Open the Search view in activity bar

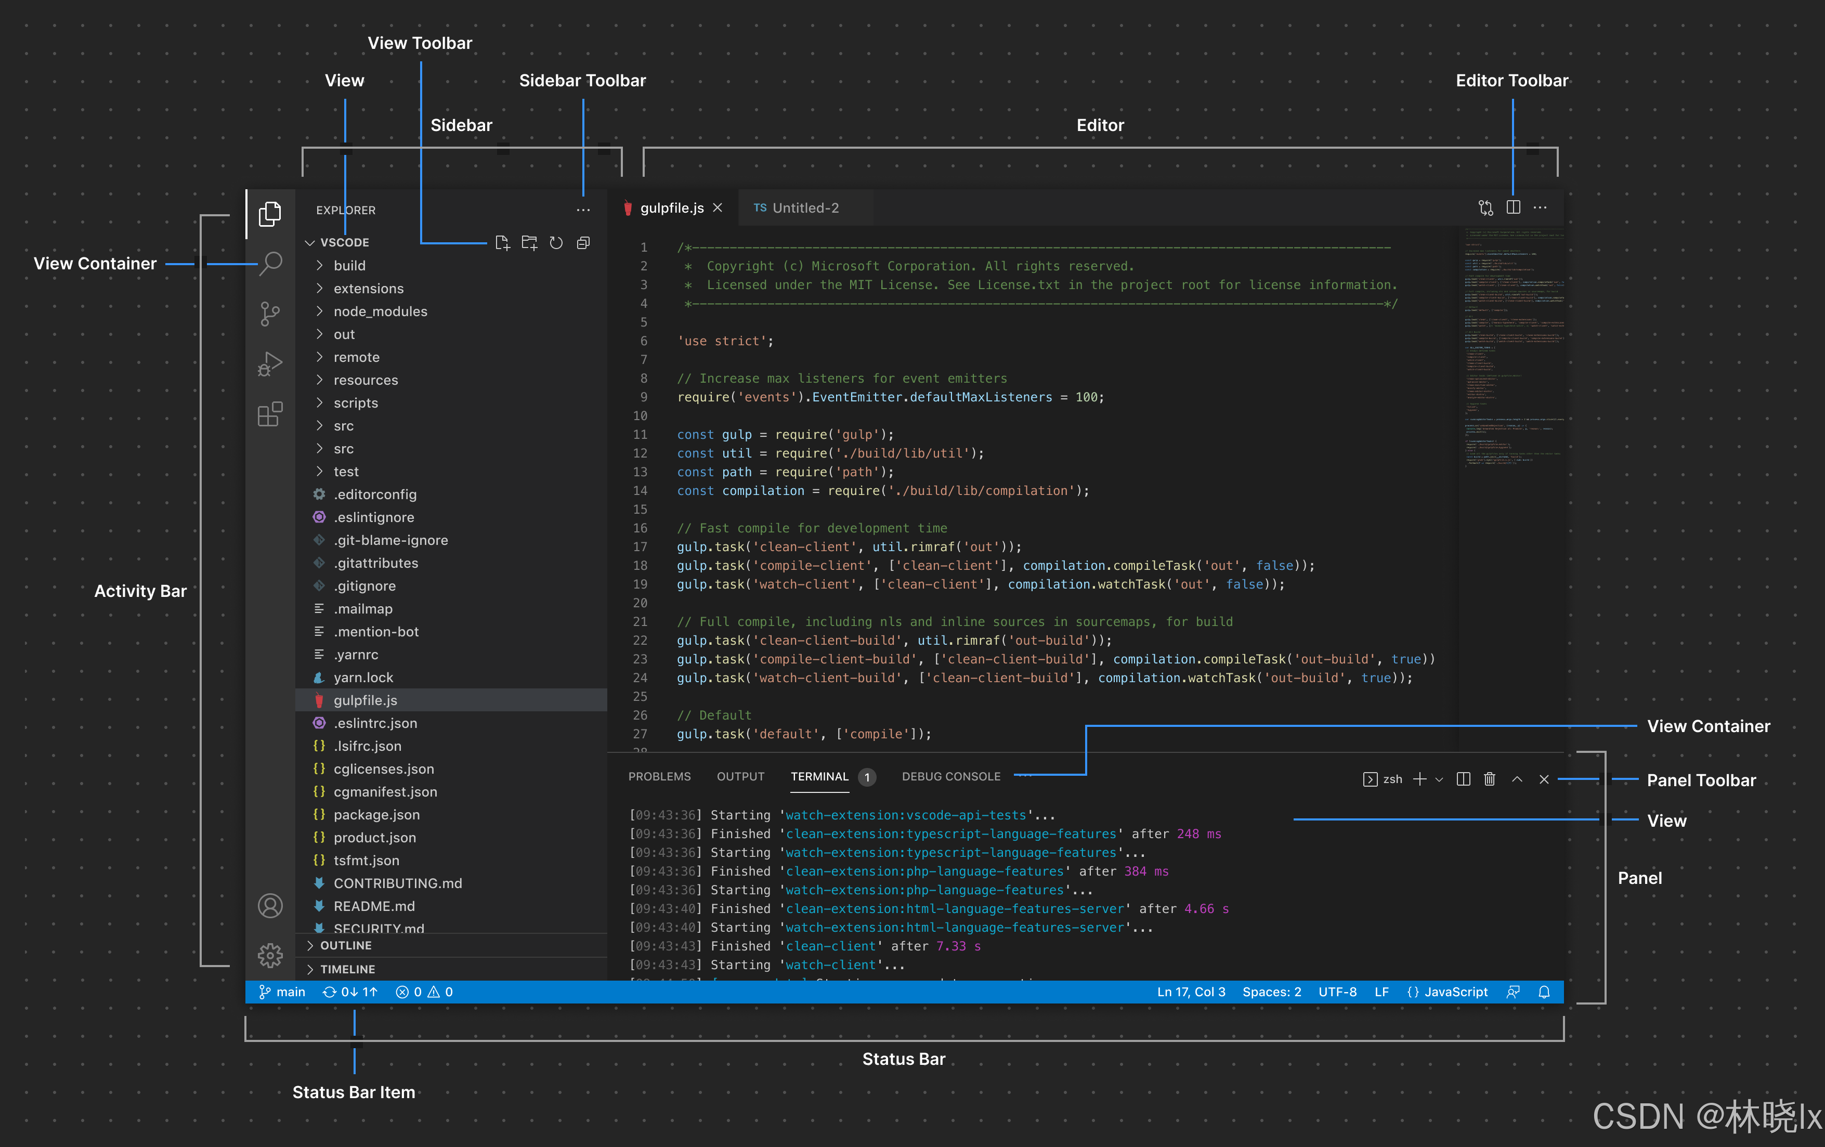(270, 263)
